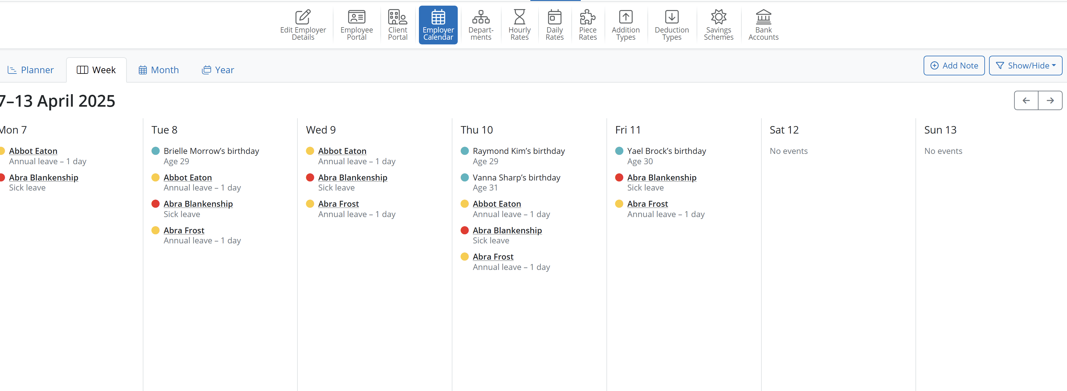Go to the previous week
This screenshot has height=391, width=1067.
pyautogui.click(x=1026, y=100)
